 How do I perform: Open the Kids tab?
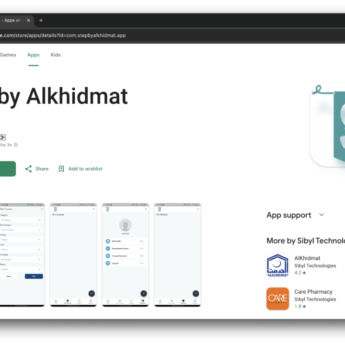56,55
